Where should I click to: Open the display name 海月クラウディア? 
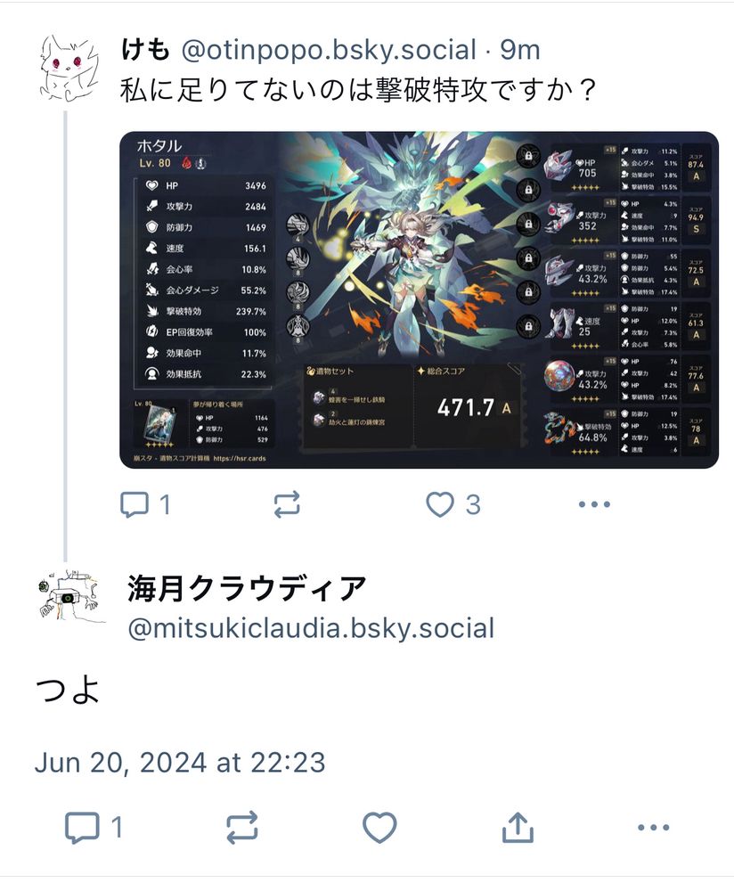pos(247,589)
